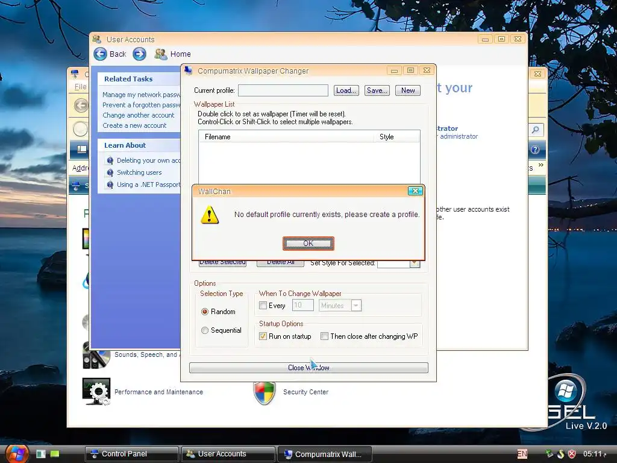Viewport: 617px width, 463px height.
Task: Open the Switching users help topic
Action: 139,172
